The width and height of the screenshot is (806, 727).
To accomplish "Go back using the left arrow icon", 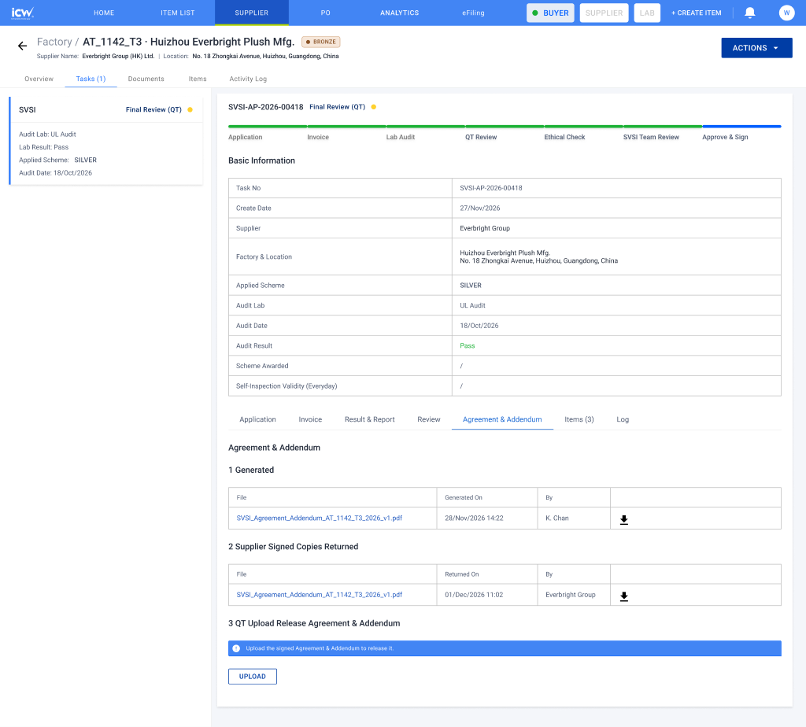I will 22,46.
